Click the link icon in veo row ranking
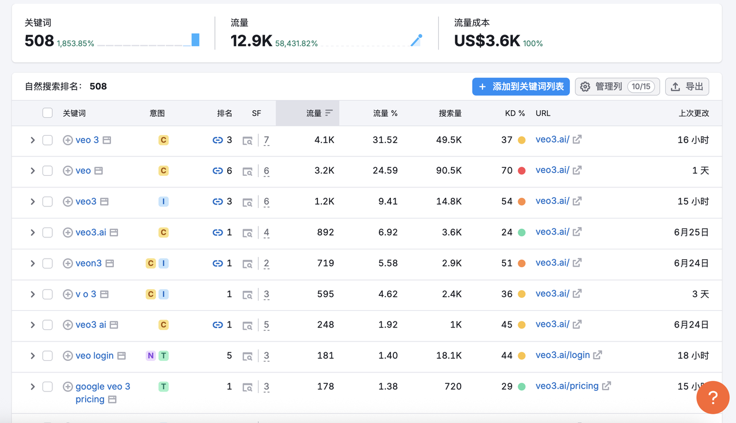This screenshot has width=736, height=423. pyautogui.click(x=217, y=171)
